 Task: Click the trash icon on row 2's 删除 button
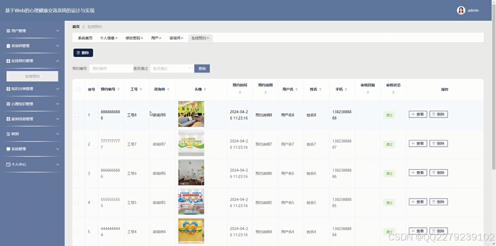[x=434, y=143]
